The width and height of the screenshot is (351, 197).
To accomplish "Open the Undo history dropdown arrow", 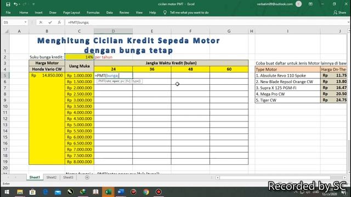I will [19, 4].
